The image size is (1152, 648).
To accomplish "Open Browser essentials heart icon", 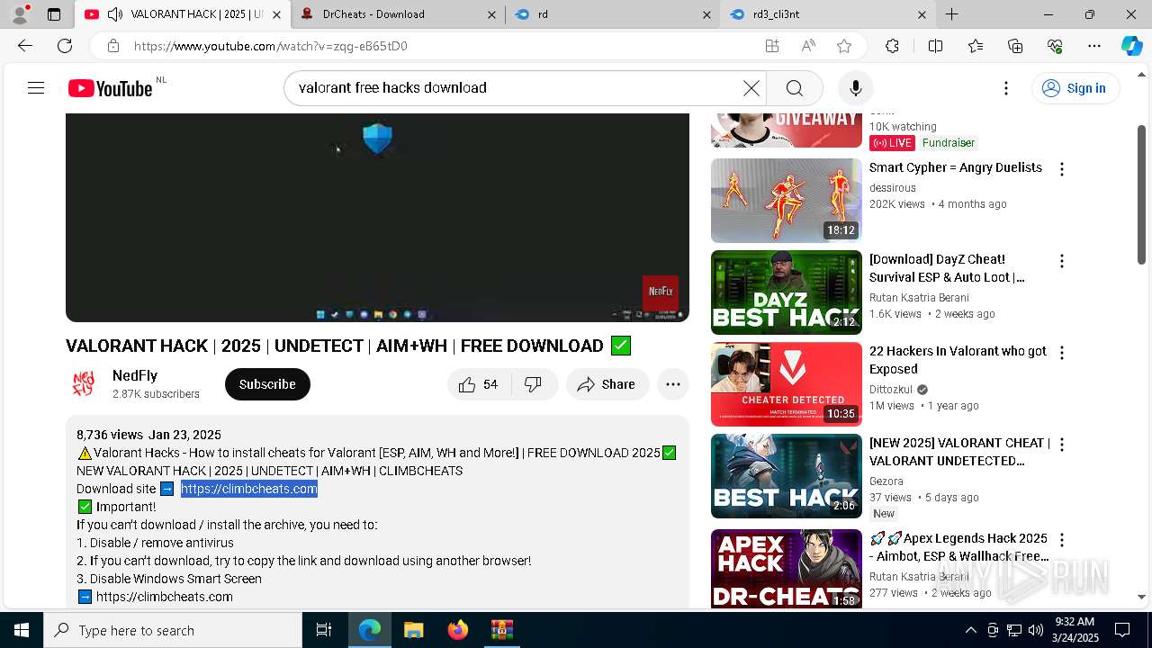I will pos(1055,46).
